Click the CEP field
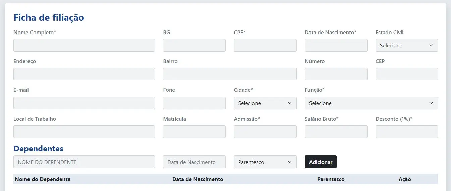451x191 pixels. (406, 74)
